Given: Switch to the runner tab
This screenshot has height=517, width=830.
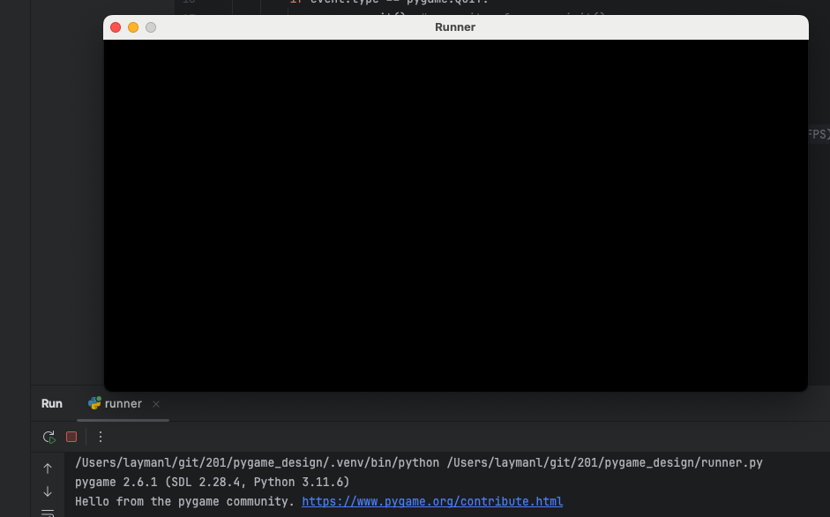Looking at the screenshot, I should (123, 403).
